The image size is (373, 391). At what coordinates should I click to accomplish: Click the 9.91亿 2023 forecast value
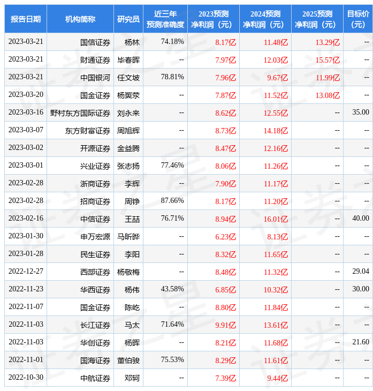225,325
